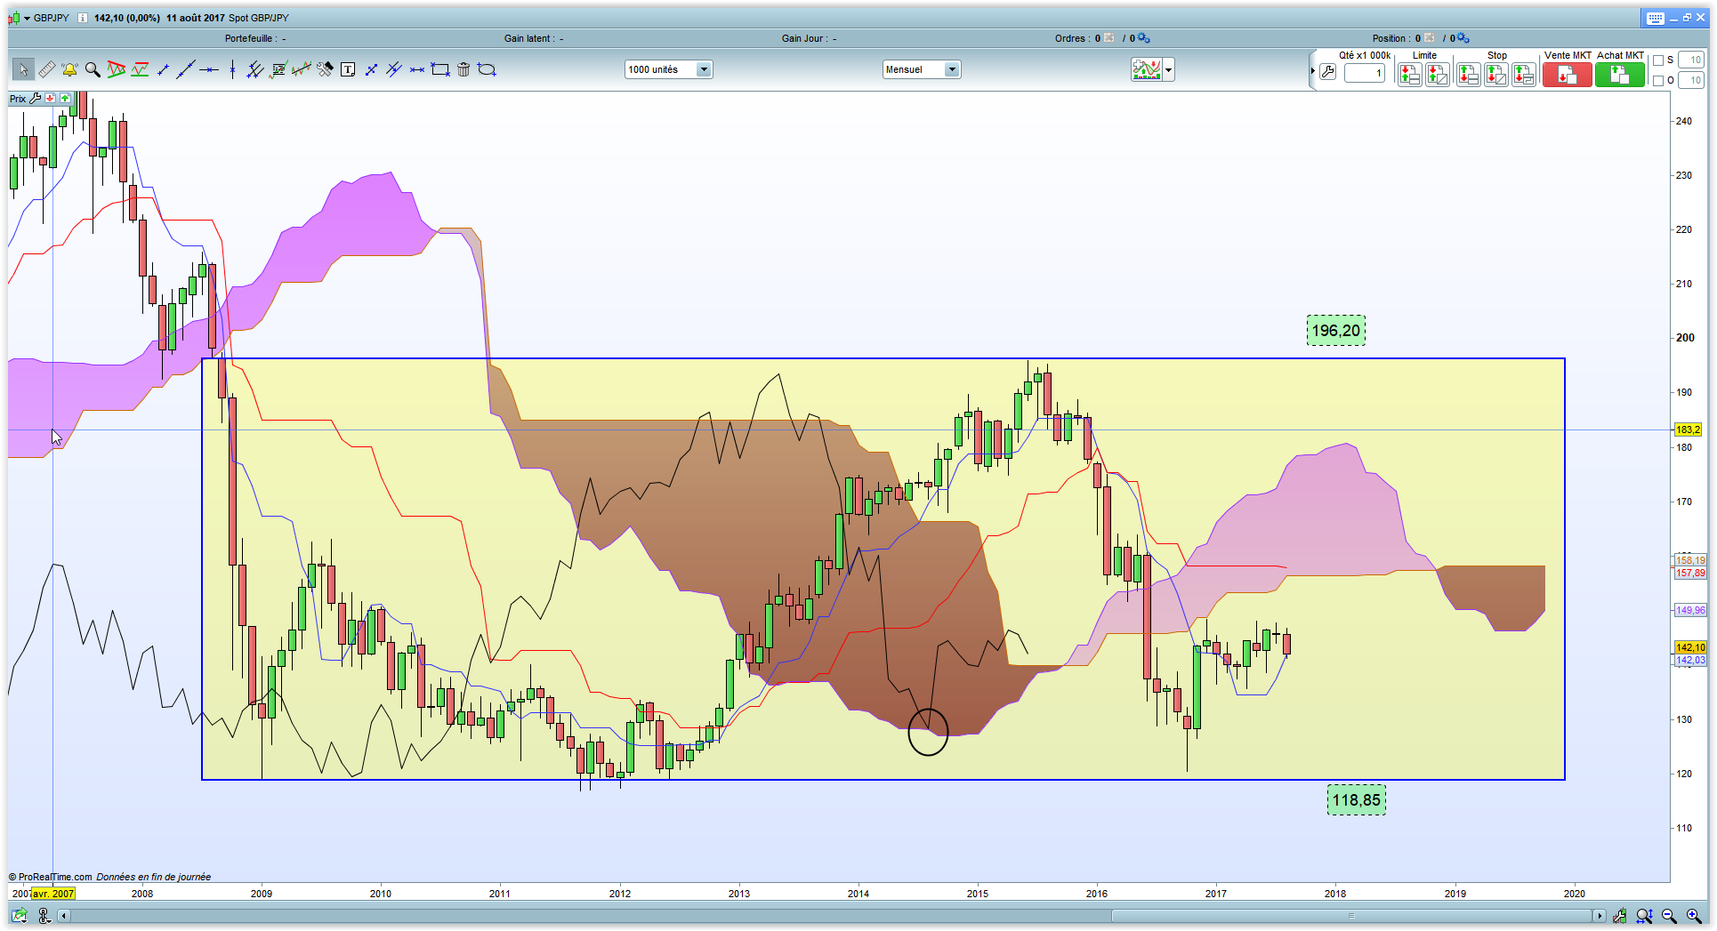This screenshot has width=1717, height=931.
Task: Click the quantity input field
Action: pyautogui.click(x=1364, y=73)
